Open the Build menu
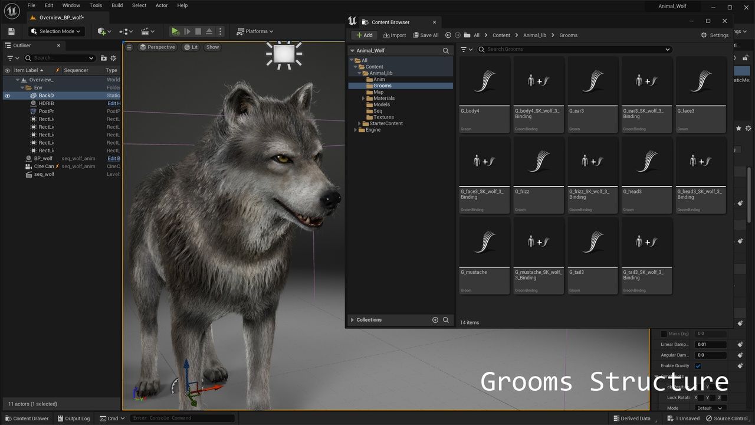Screen dimensions: 755x425 117,5
